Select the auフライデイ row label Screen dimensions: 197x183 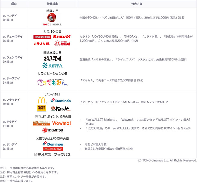click(11, 100)
